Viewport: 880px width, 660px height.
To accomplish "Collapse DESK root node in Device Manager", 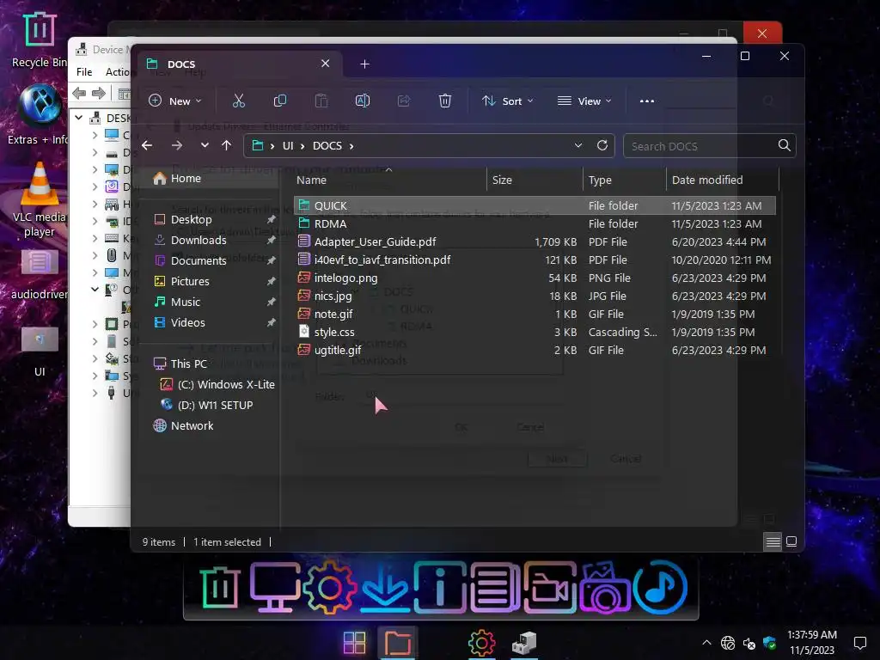I will point(79,118).
